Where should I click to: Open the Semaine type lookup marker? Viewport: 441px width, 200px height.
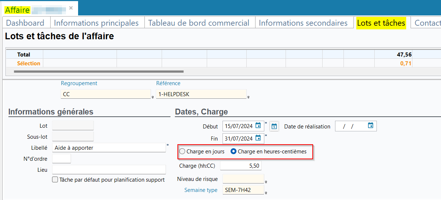(266, 193)
